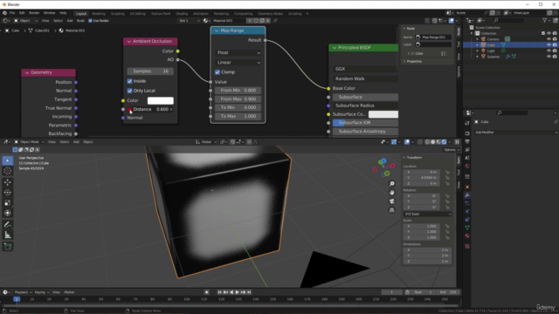
Task: Switch perspective/orthographic with the grid icon
Action: point(392,210)
